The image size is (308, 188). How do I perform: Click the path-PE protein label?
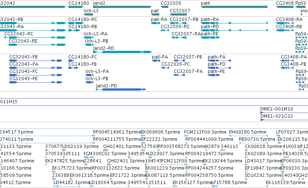pyautogui.click(x=216, y=72)
